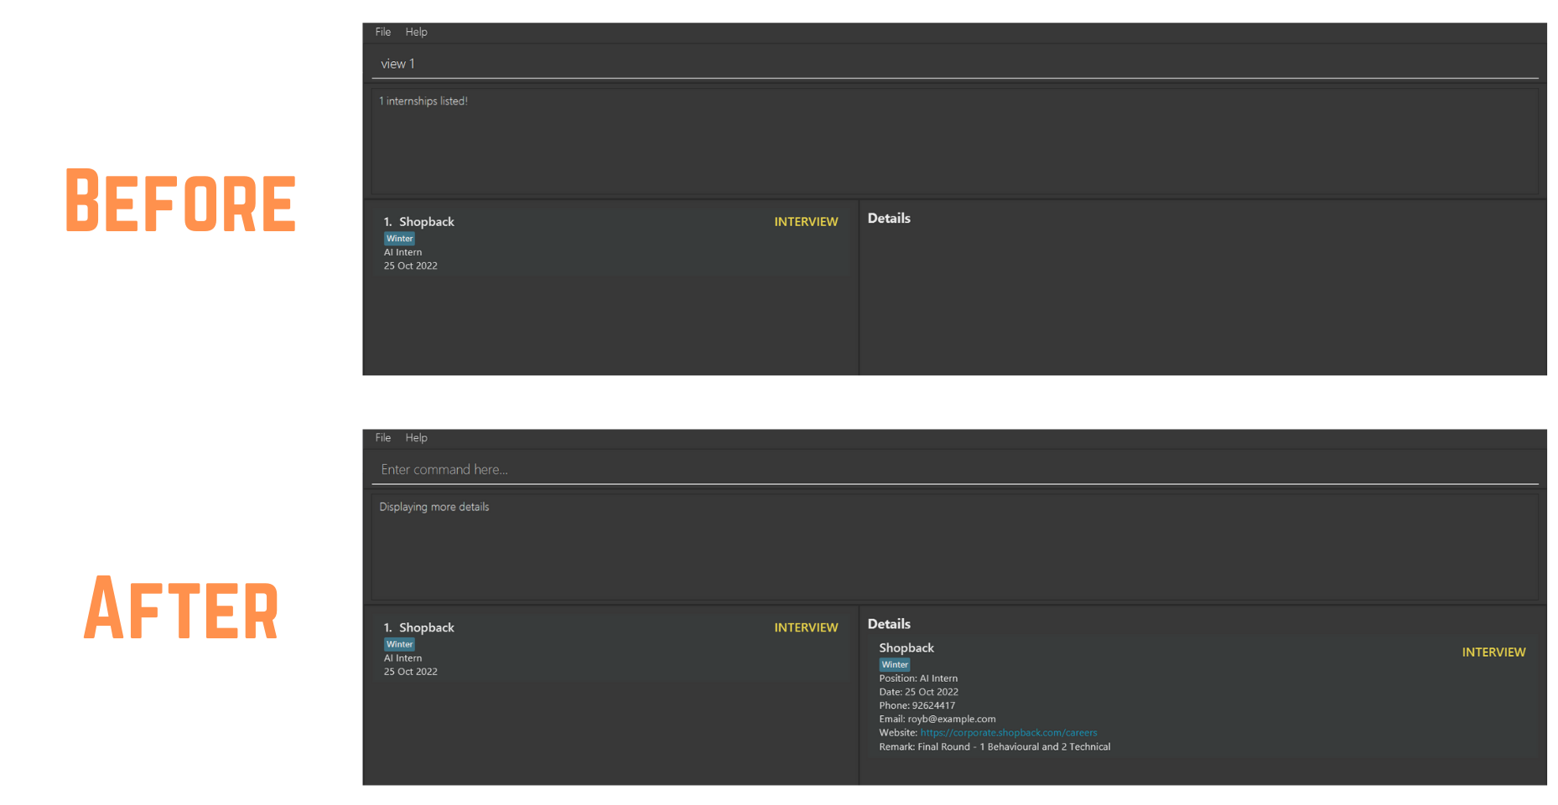Viewport: 1558px width, 805px height.
Task: Click Winter tag in Details panel
Action: coord(895,664)
